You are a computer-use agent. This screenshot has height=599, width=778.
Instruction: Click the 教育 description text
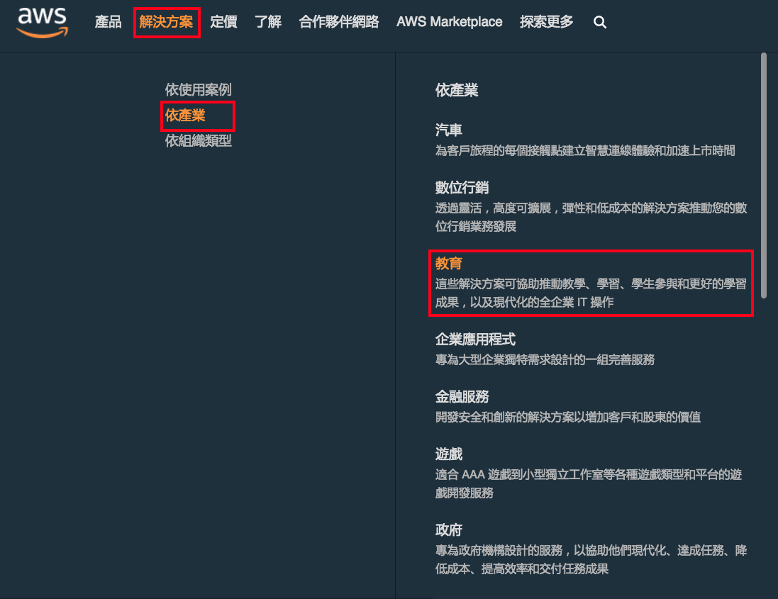[x=591, y=293]
